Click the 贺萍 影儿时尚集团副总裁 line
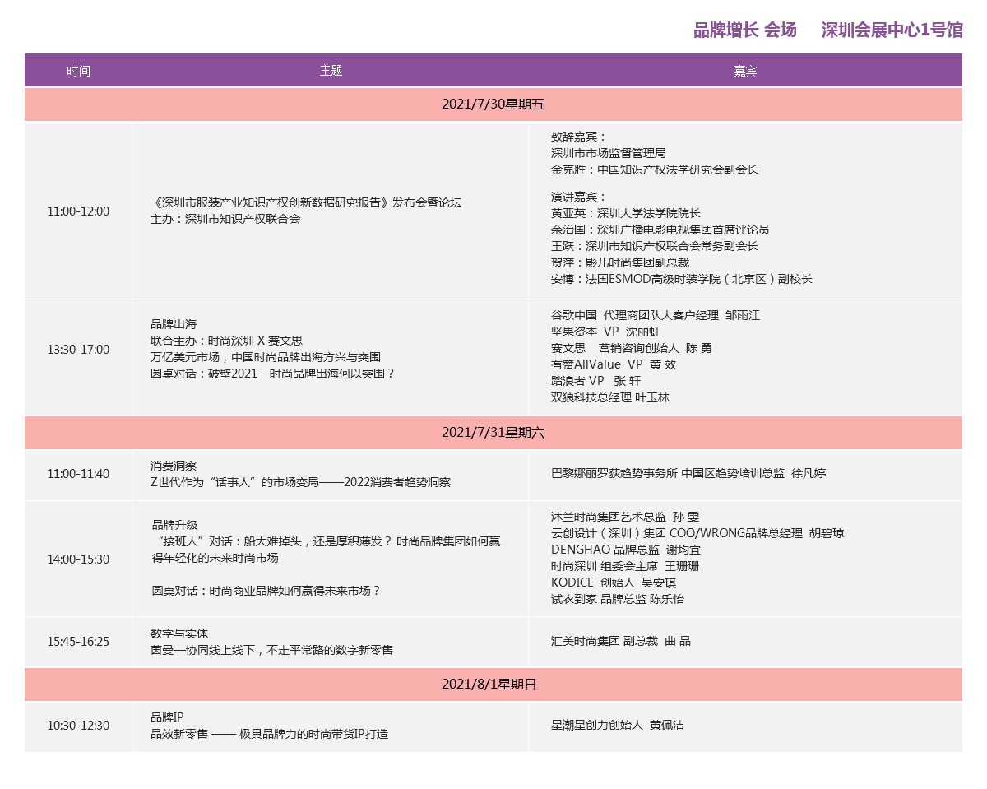This screenshot has width=987, height=789. [620, 262]
